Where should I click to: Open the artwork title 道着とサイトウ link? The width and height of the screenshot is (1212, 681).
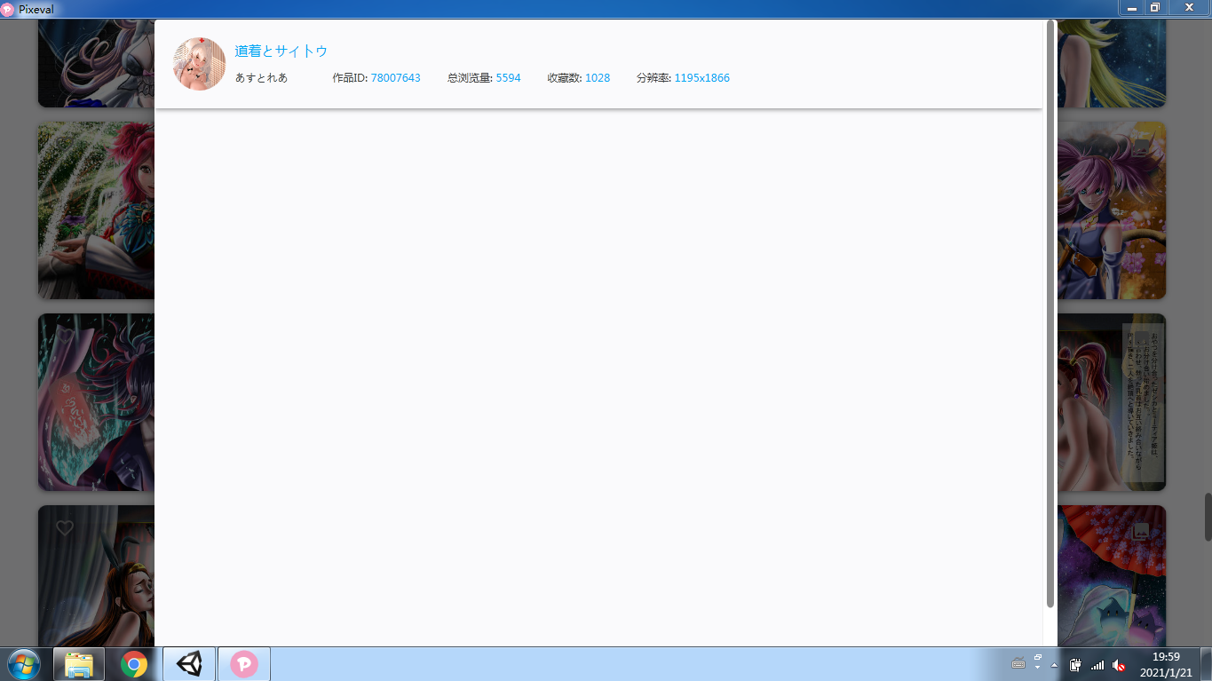[x=280, y=51]
